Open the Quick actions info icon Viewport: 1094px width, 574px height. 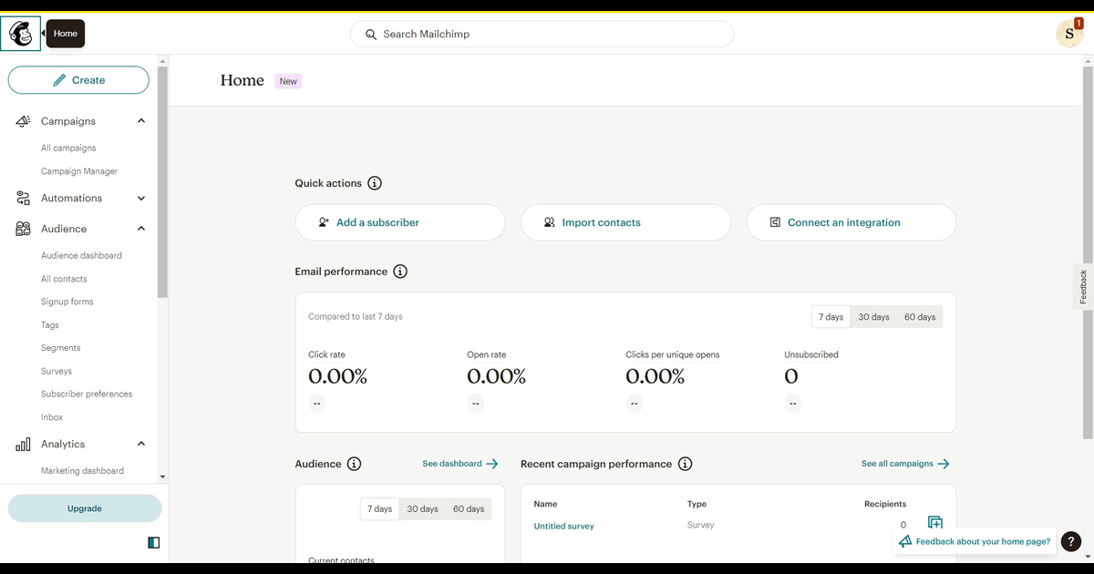tap(374, 183)
